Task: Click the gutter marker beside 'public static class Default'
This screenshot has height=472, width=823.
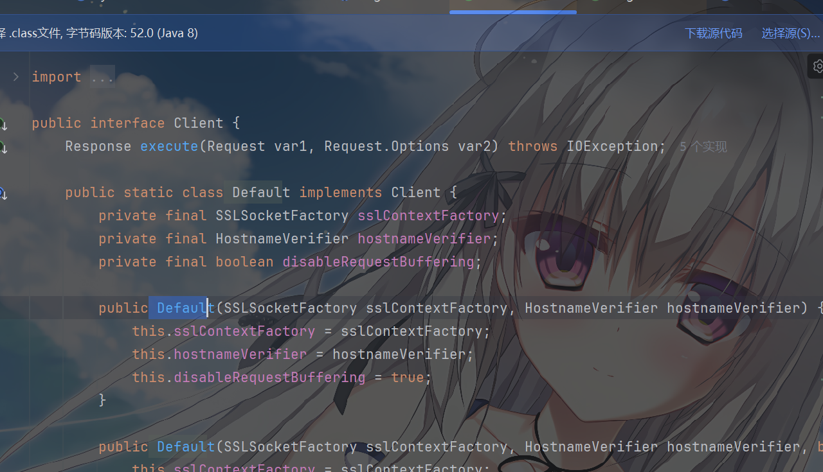Action: point(3,193)
